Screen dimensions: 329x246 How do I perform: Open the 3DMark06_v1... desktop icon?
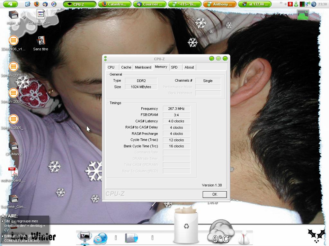[x=13, y=43]
